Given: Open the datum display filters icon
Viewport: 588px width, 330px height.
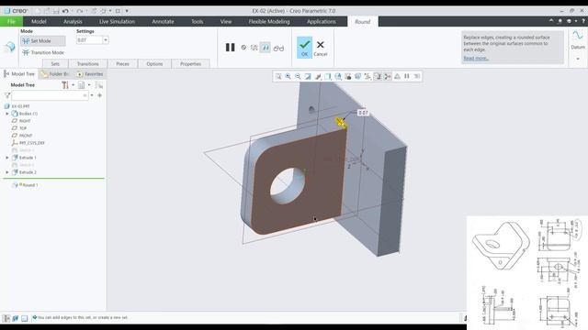Looking at the screenshot, I should coord(367,76).
